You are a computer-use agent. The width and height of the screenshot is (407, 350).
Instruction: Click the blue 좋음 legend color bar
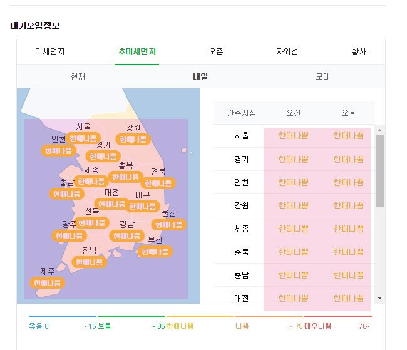(x=63, y=316)
